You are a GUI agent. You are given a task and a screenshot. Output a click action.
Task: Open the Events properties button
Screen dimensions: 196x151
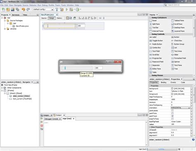tap(173, 82)
